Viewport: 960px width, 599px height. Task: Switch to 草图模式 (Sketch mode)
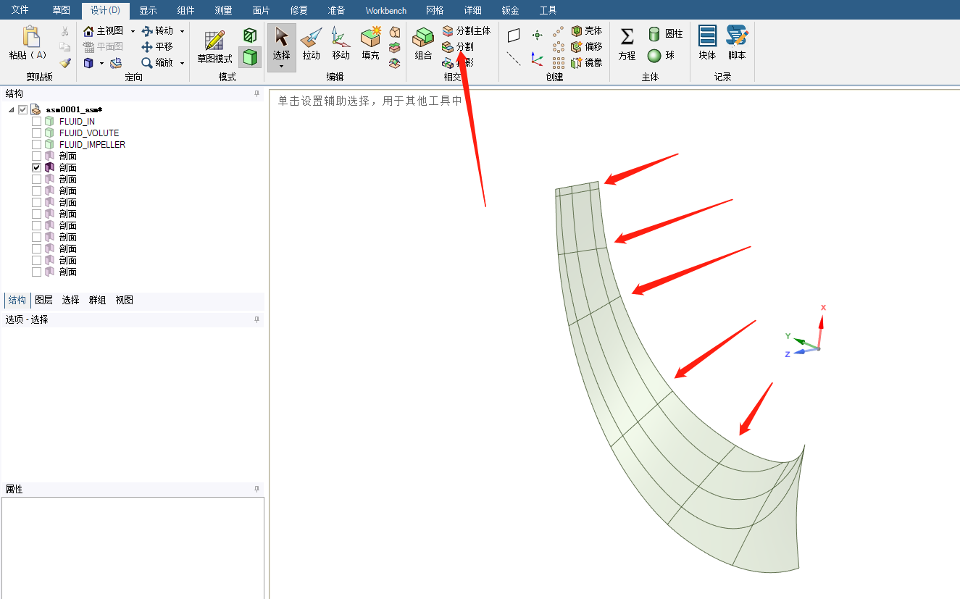pyautogui.click(x=214, y=46)
